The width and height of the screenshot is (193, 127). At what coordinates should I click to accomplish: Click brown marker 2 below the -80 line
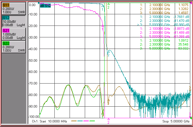pos(109,102)
